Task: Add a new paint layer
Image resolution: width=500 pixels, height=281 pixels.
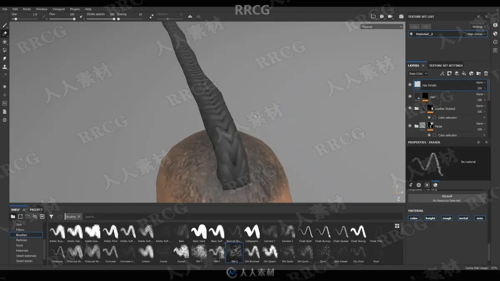Action: tap(457, 74)
